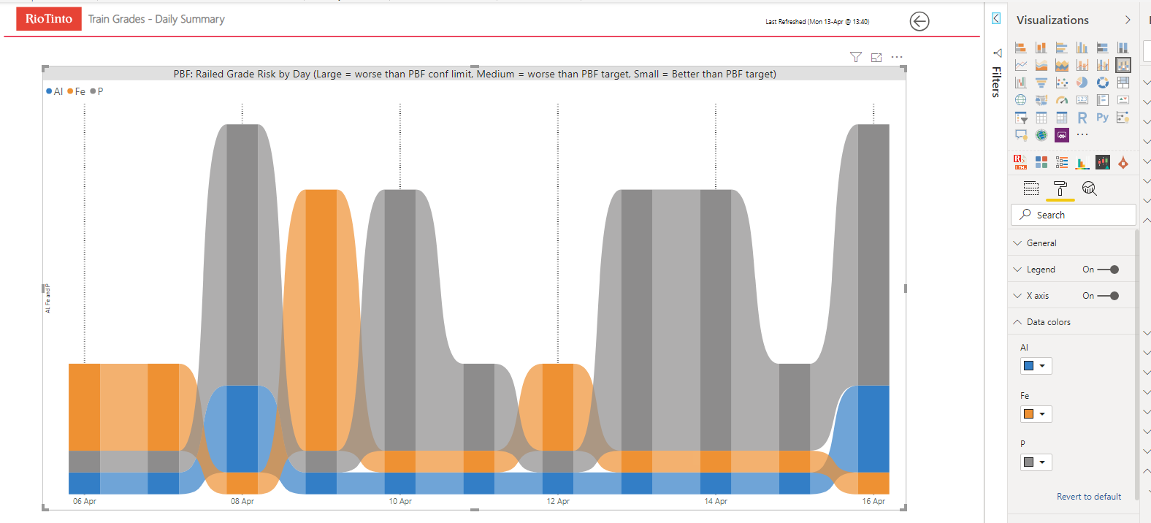Open the Fe data color picker

[1036, 414]
